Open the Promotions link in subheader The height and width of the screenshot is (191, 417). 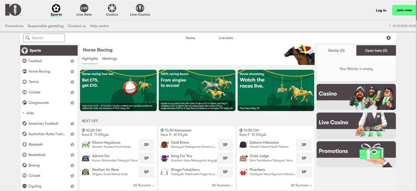pos(14,26)
